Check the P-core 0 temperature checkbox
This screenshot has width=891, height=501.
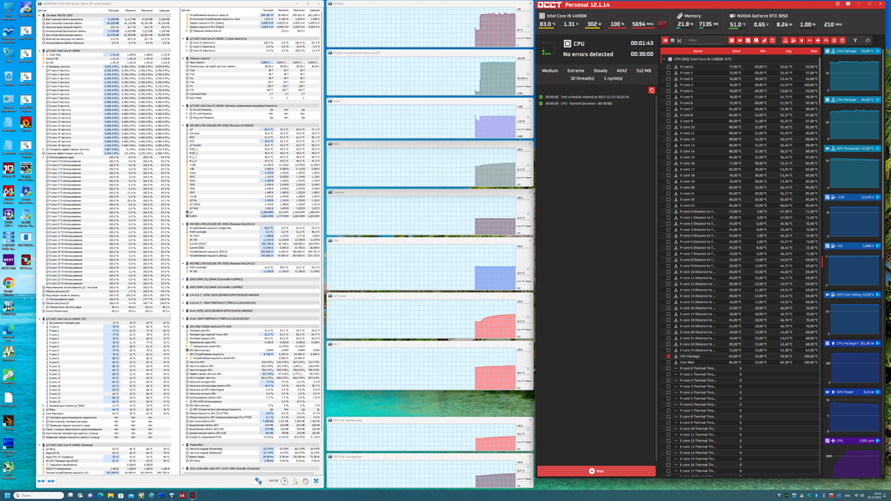coord(669,67)
